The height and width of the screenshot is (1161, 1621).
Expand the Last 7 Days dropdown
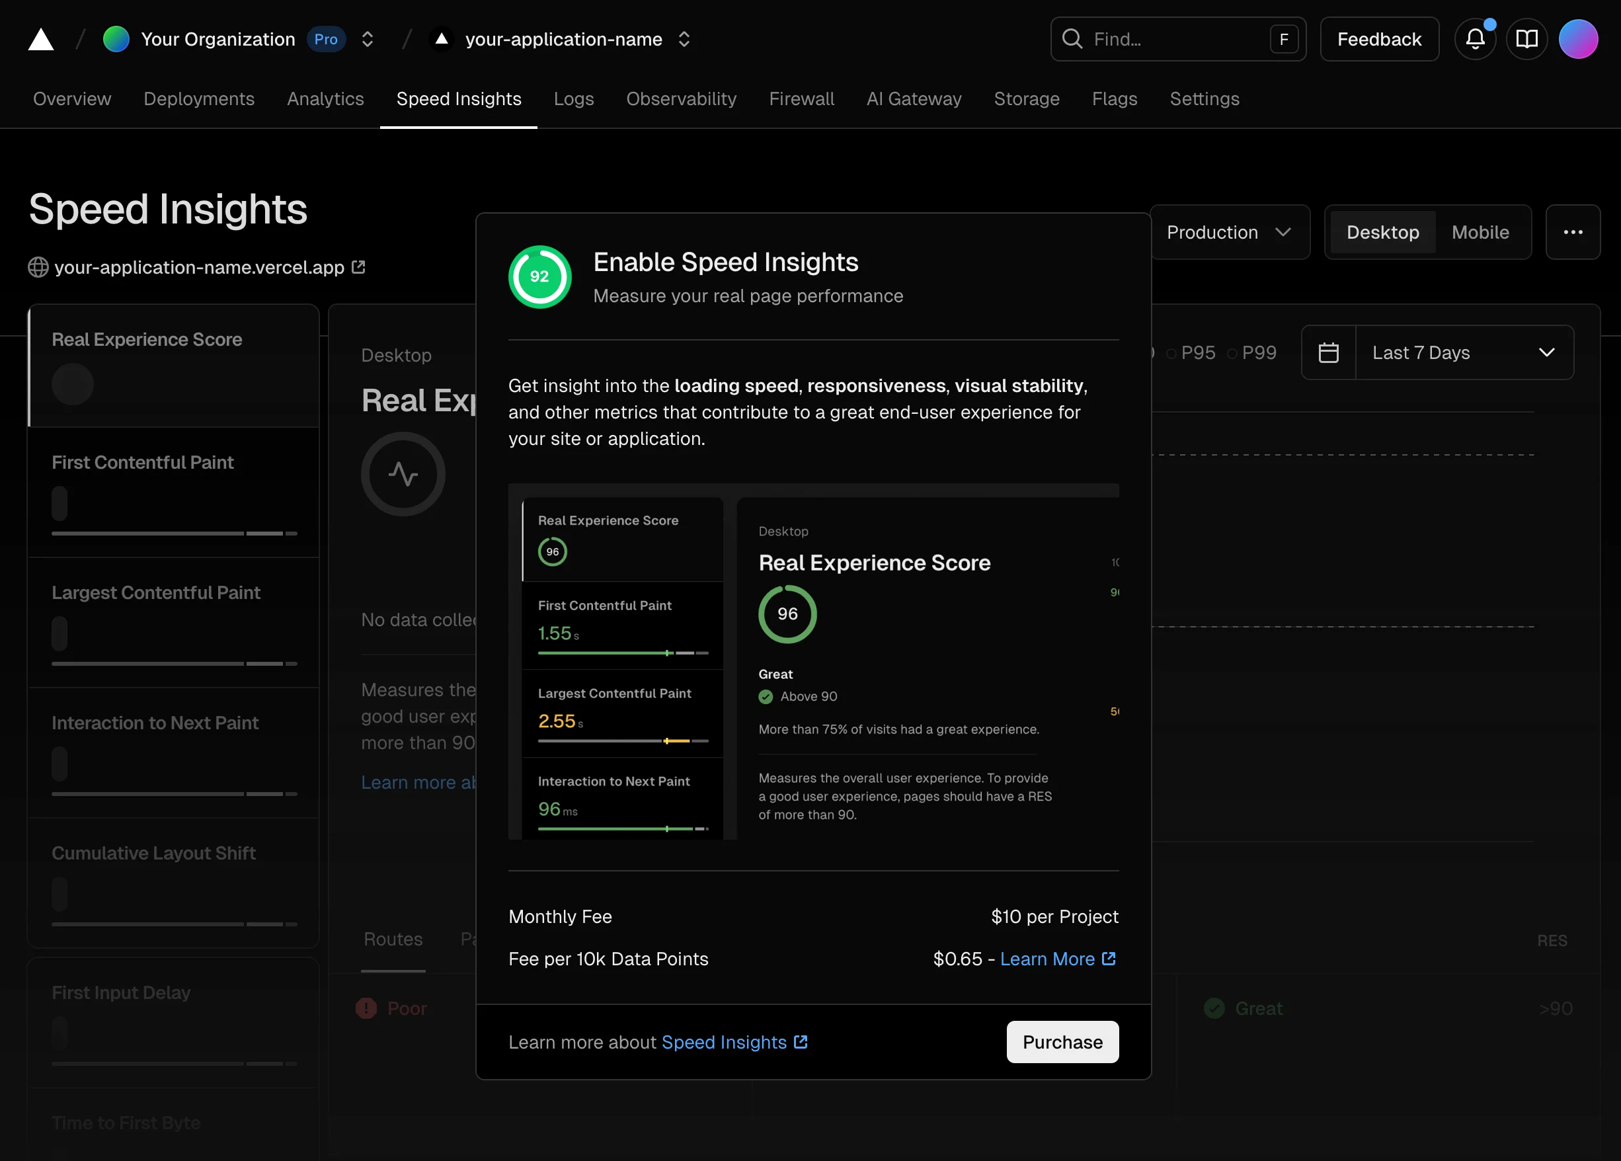coord(1464,352)
